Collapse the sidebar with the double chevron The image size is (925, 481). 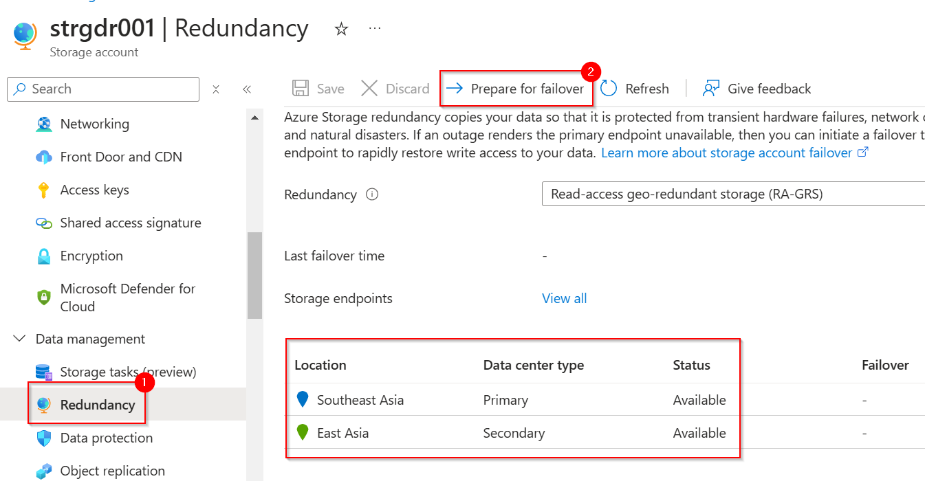[x=247, y=88]
